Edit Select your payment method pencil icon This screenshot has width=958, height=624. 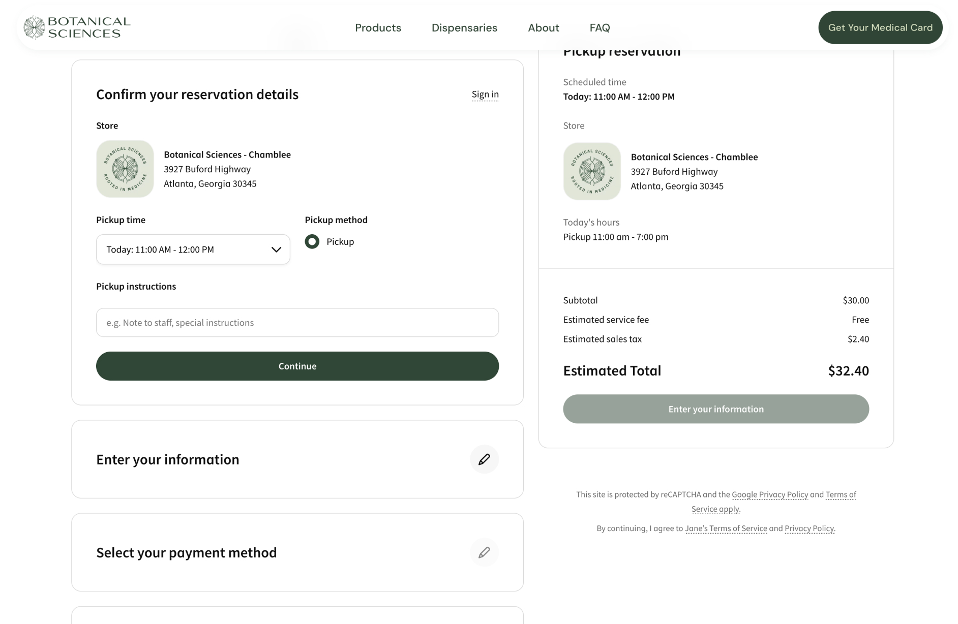point(484,552)
